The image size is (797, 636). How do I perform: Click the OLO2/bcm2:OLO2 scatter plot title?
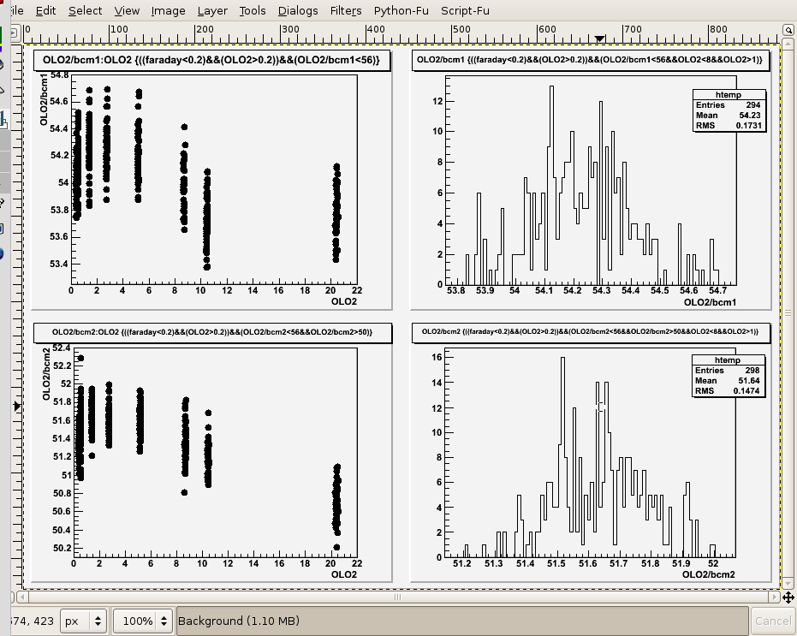(x=212, y=332)
